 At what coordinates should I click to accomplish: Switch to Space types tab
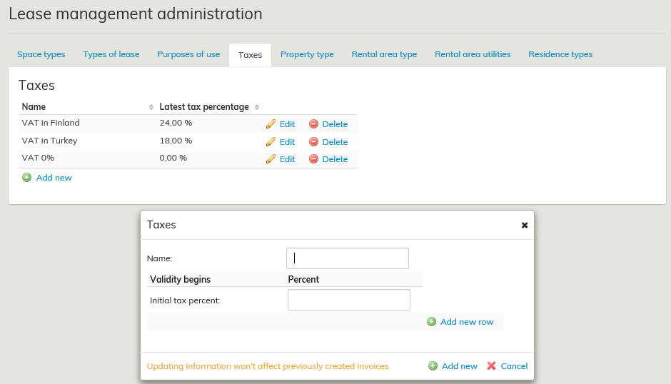point(41,54)
